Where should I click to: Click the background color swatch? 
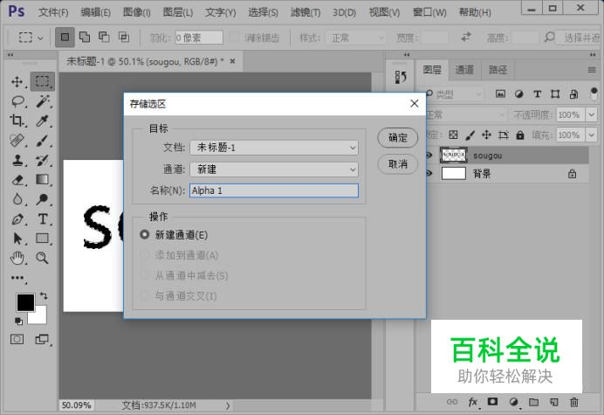[x=40, y=317]
